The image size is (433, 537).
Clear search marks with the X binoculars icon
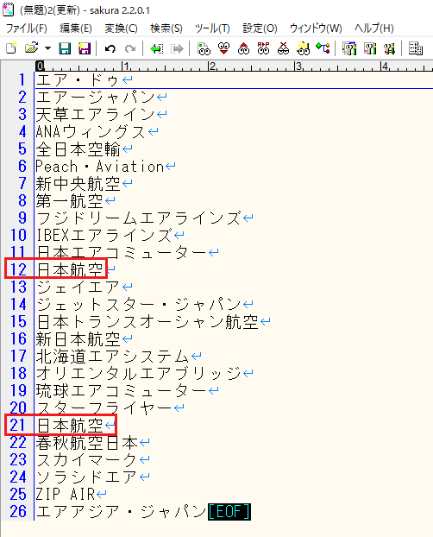[283, 48]
